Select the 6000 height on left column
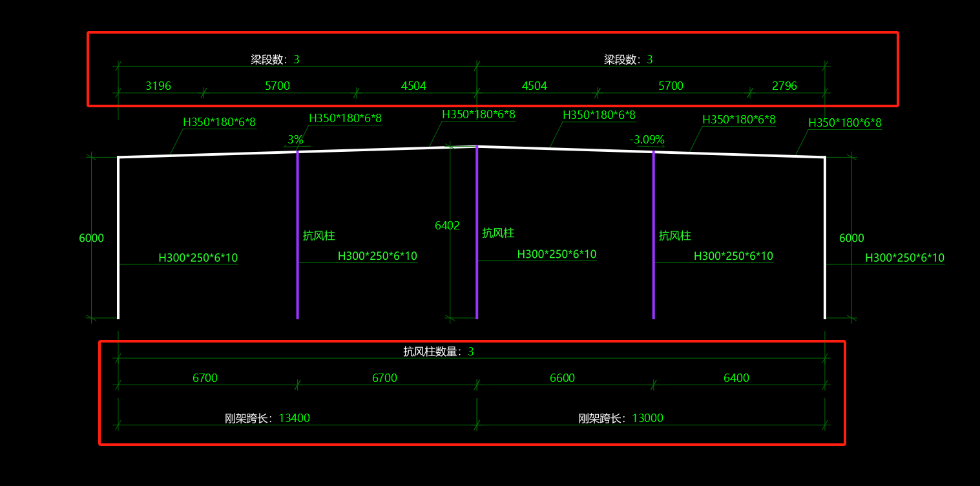980x486 pixels. [x=91, y=238]
